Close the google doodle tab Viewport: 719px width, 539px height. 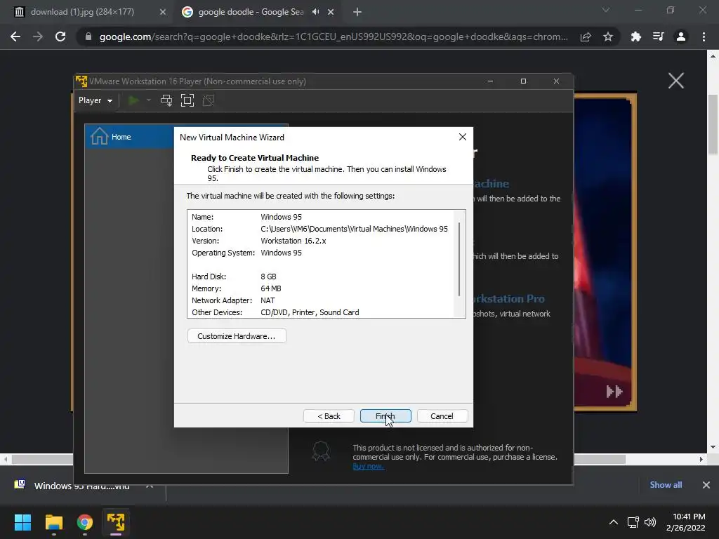(331, 12)
